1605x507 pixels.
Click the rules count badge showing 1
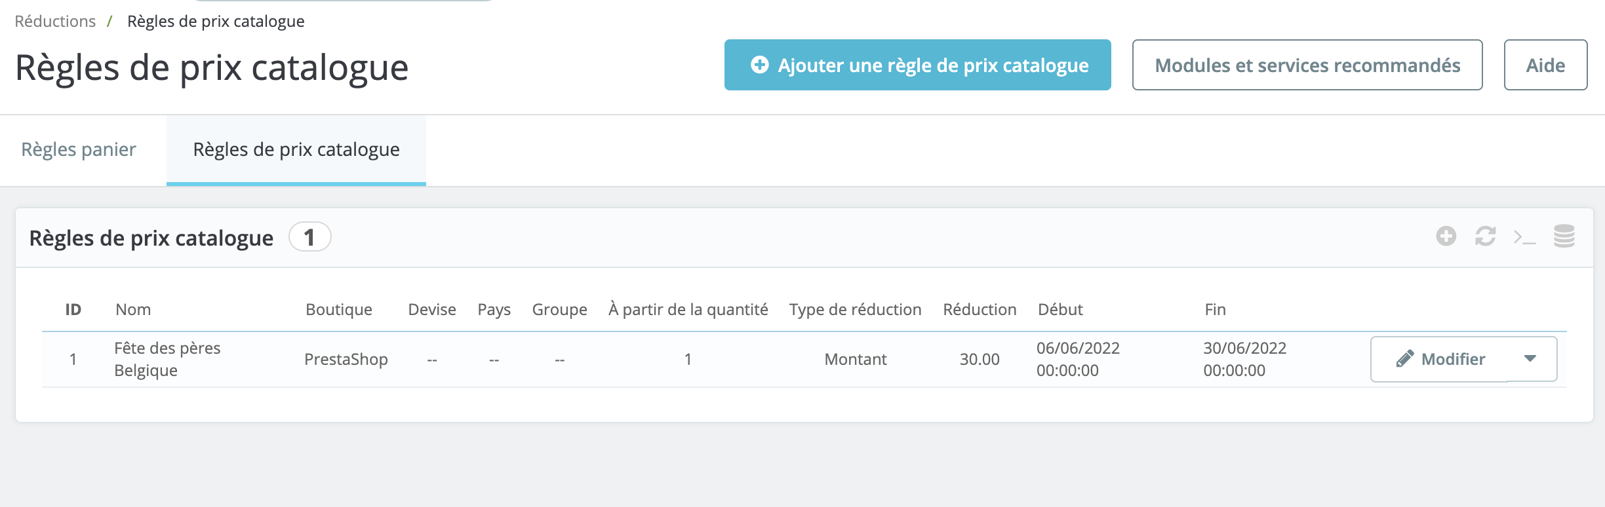pos(309,237)
